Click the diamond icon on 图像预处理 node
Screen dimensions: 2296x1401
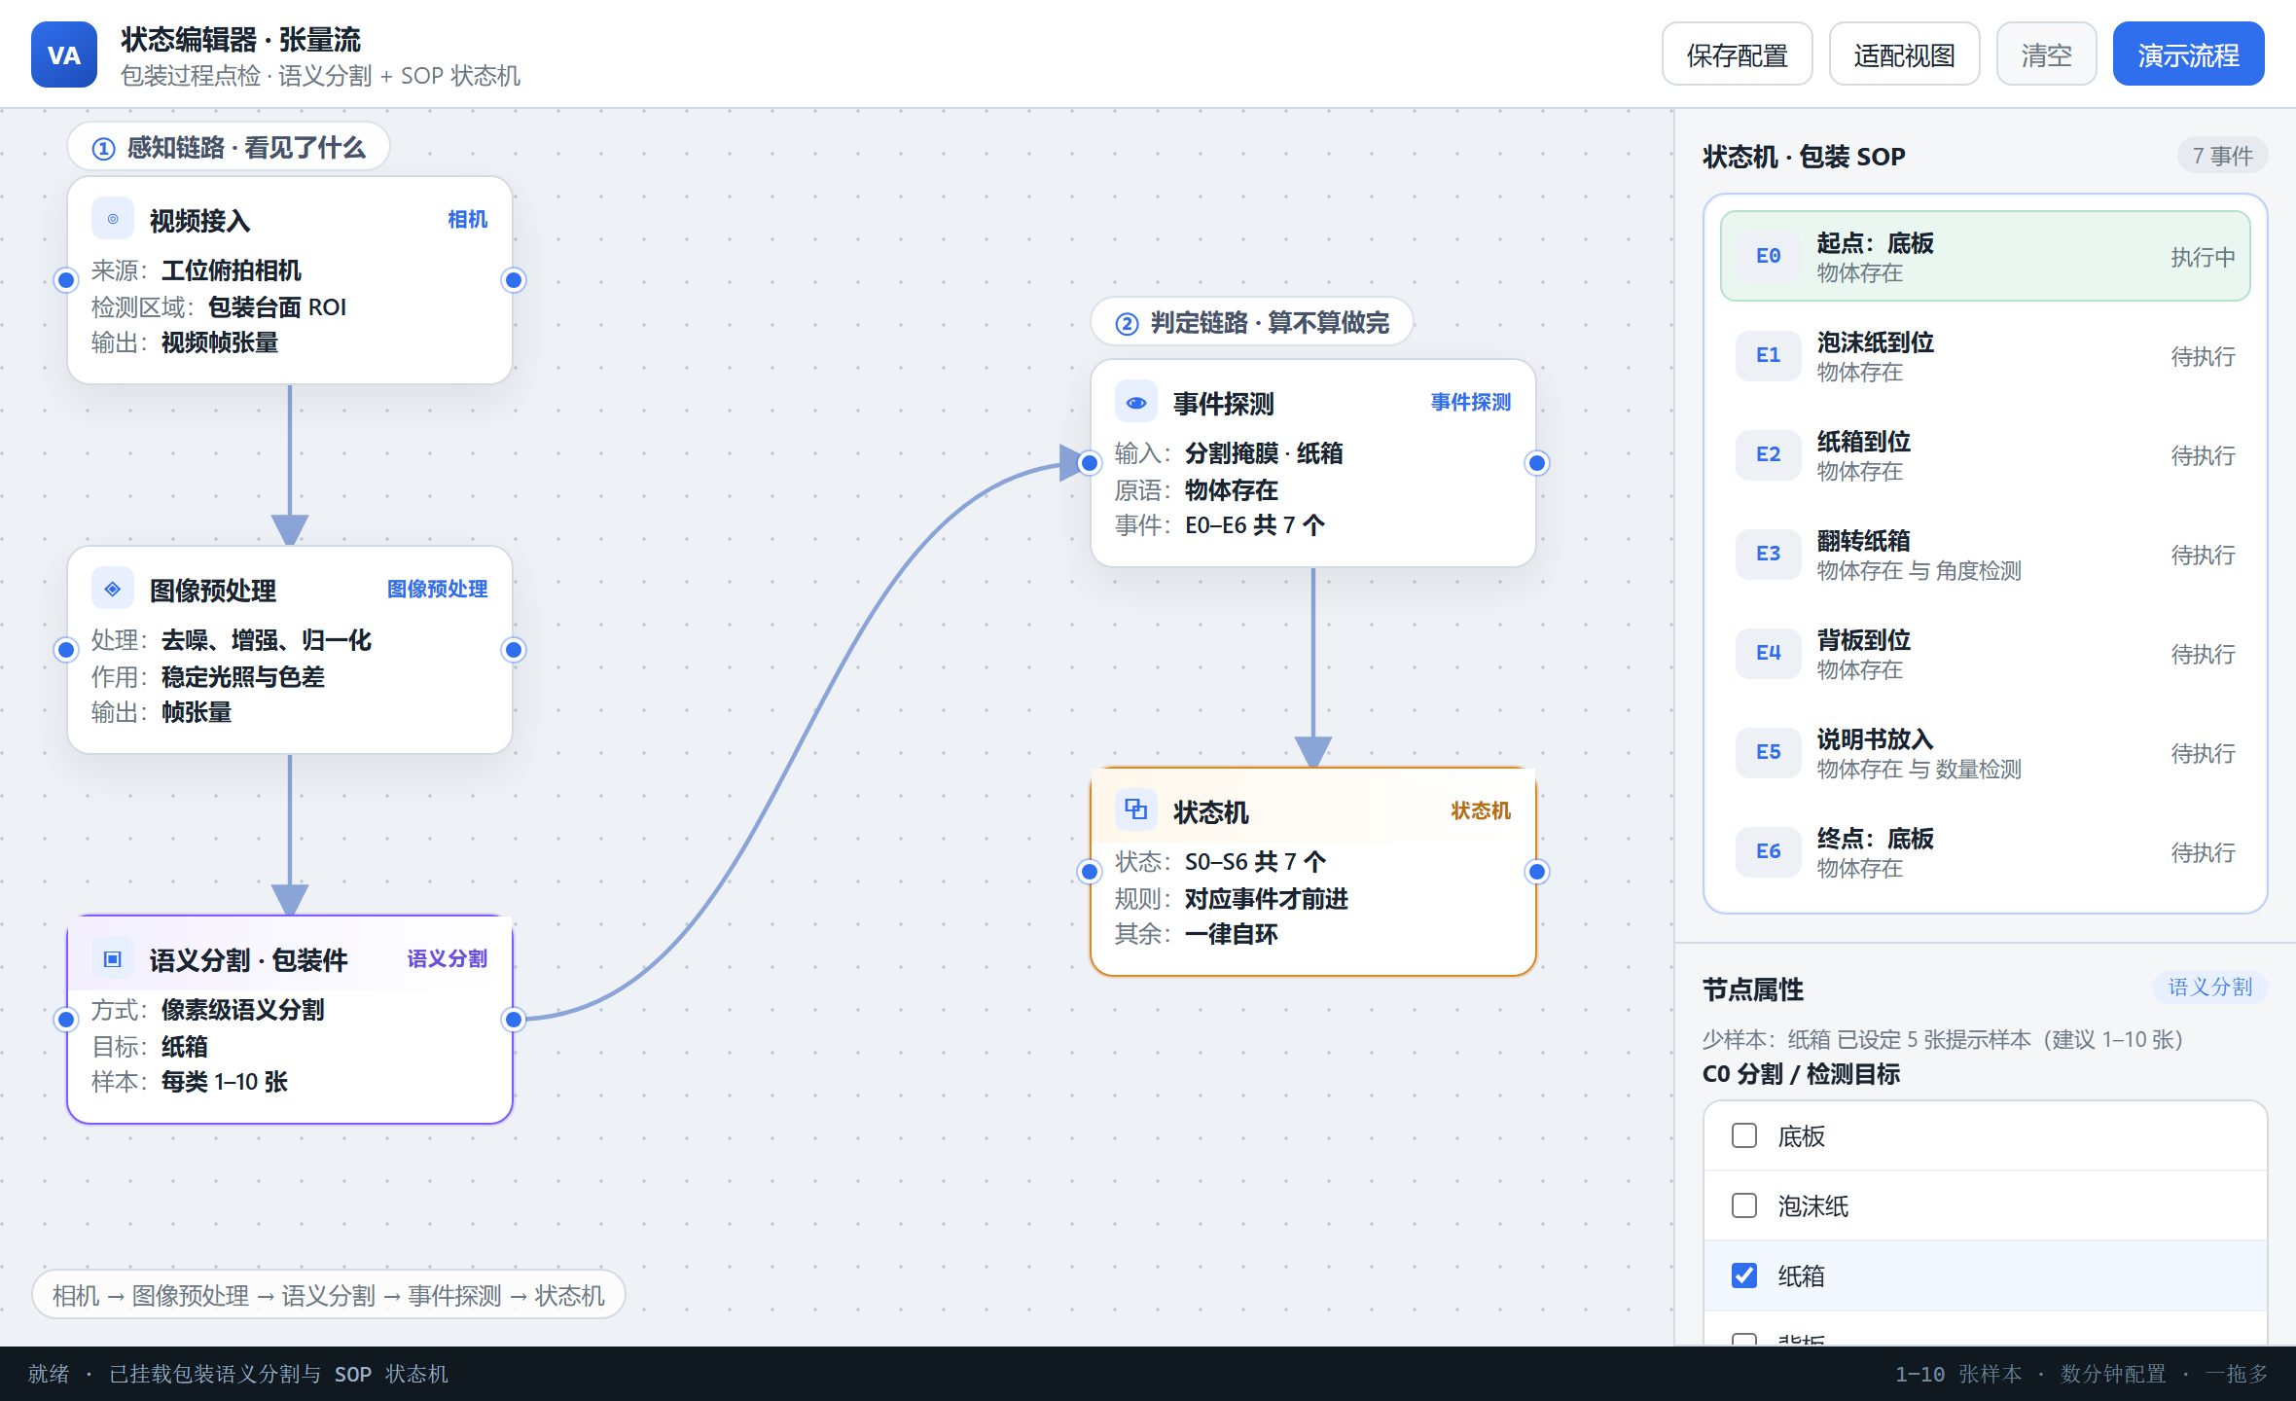pos(113,589)
